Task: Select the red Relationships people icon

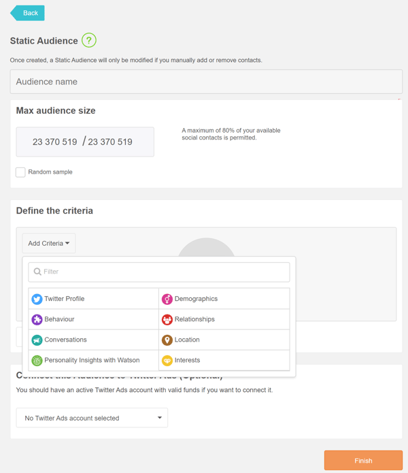Action: pos(167,319)
